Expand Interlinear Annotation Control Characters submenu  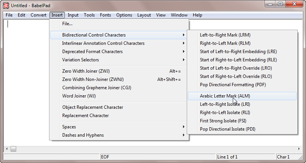point(118,43)
